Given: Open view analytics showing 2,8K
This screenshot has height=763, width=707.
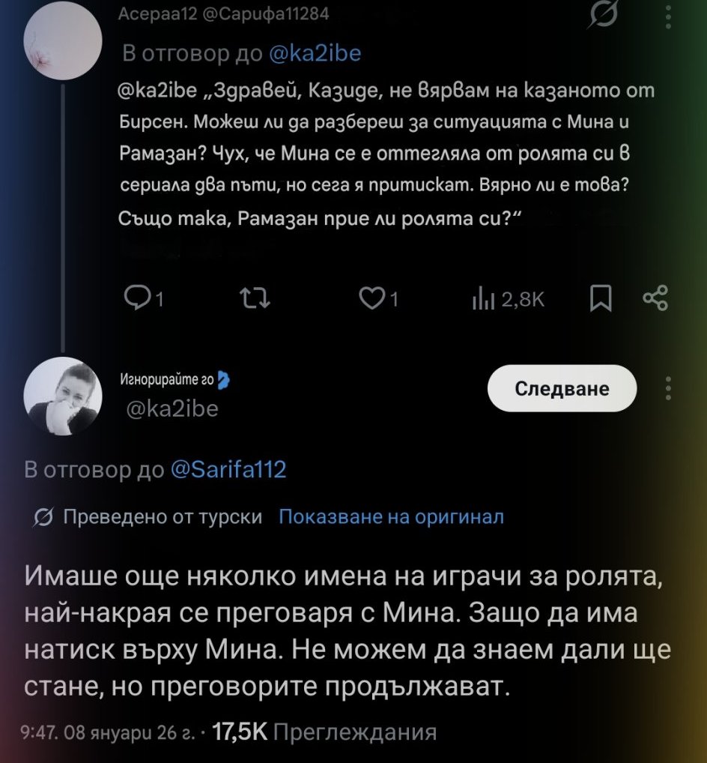Looking at the screenshot, I should (508, 300).
